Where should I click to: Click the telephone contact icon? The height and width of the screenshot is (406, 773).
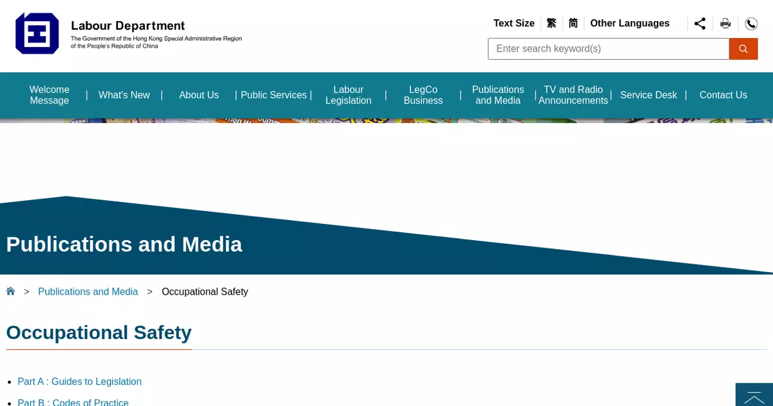click(x=751, y=24)
